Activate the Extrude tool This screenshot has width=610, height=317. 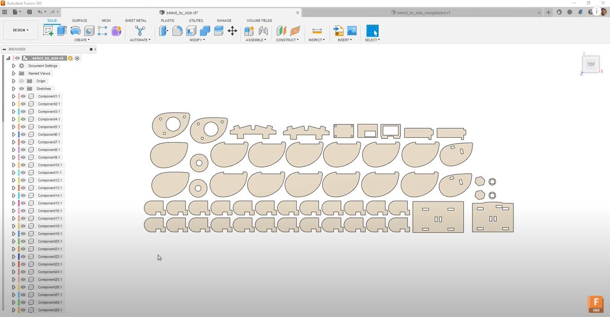tap(61, 31)
